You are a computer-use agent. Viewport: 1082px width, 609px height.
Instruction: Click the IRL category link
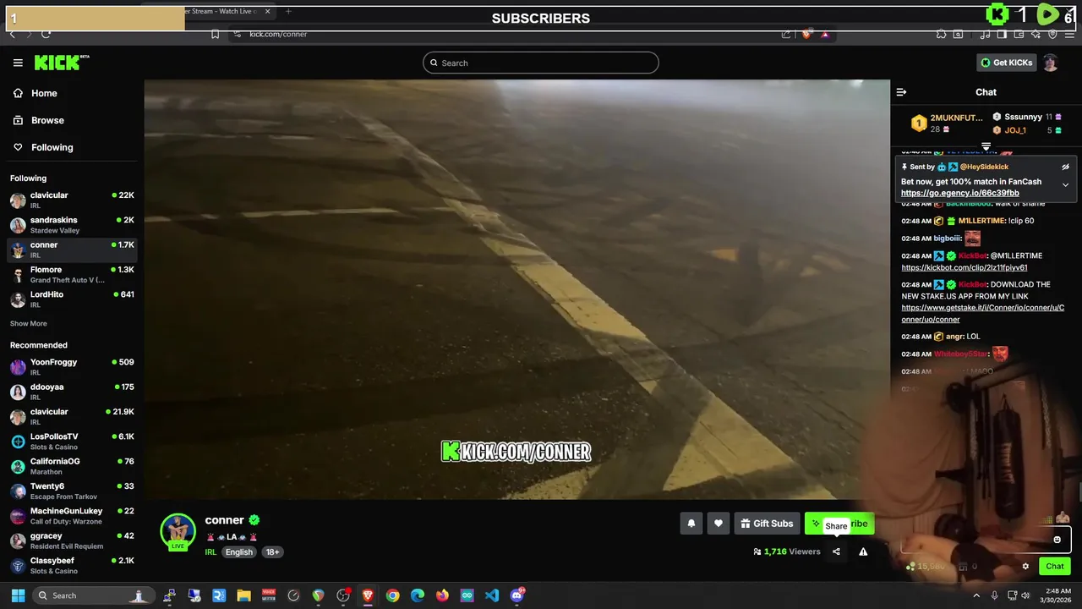tap(210, 551)
